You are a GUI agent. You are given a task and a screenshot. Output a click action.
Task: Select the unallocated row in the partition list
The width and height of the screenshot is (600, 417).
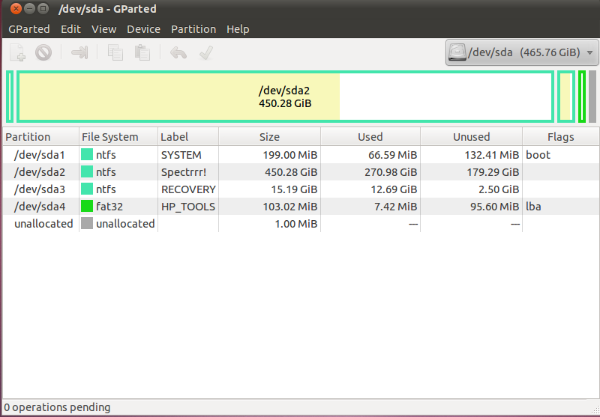point(301,224)
